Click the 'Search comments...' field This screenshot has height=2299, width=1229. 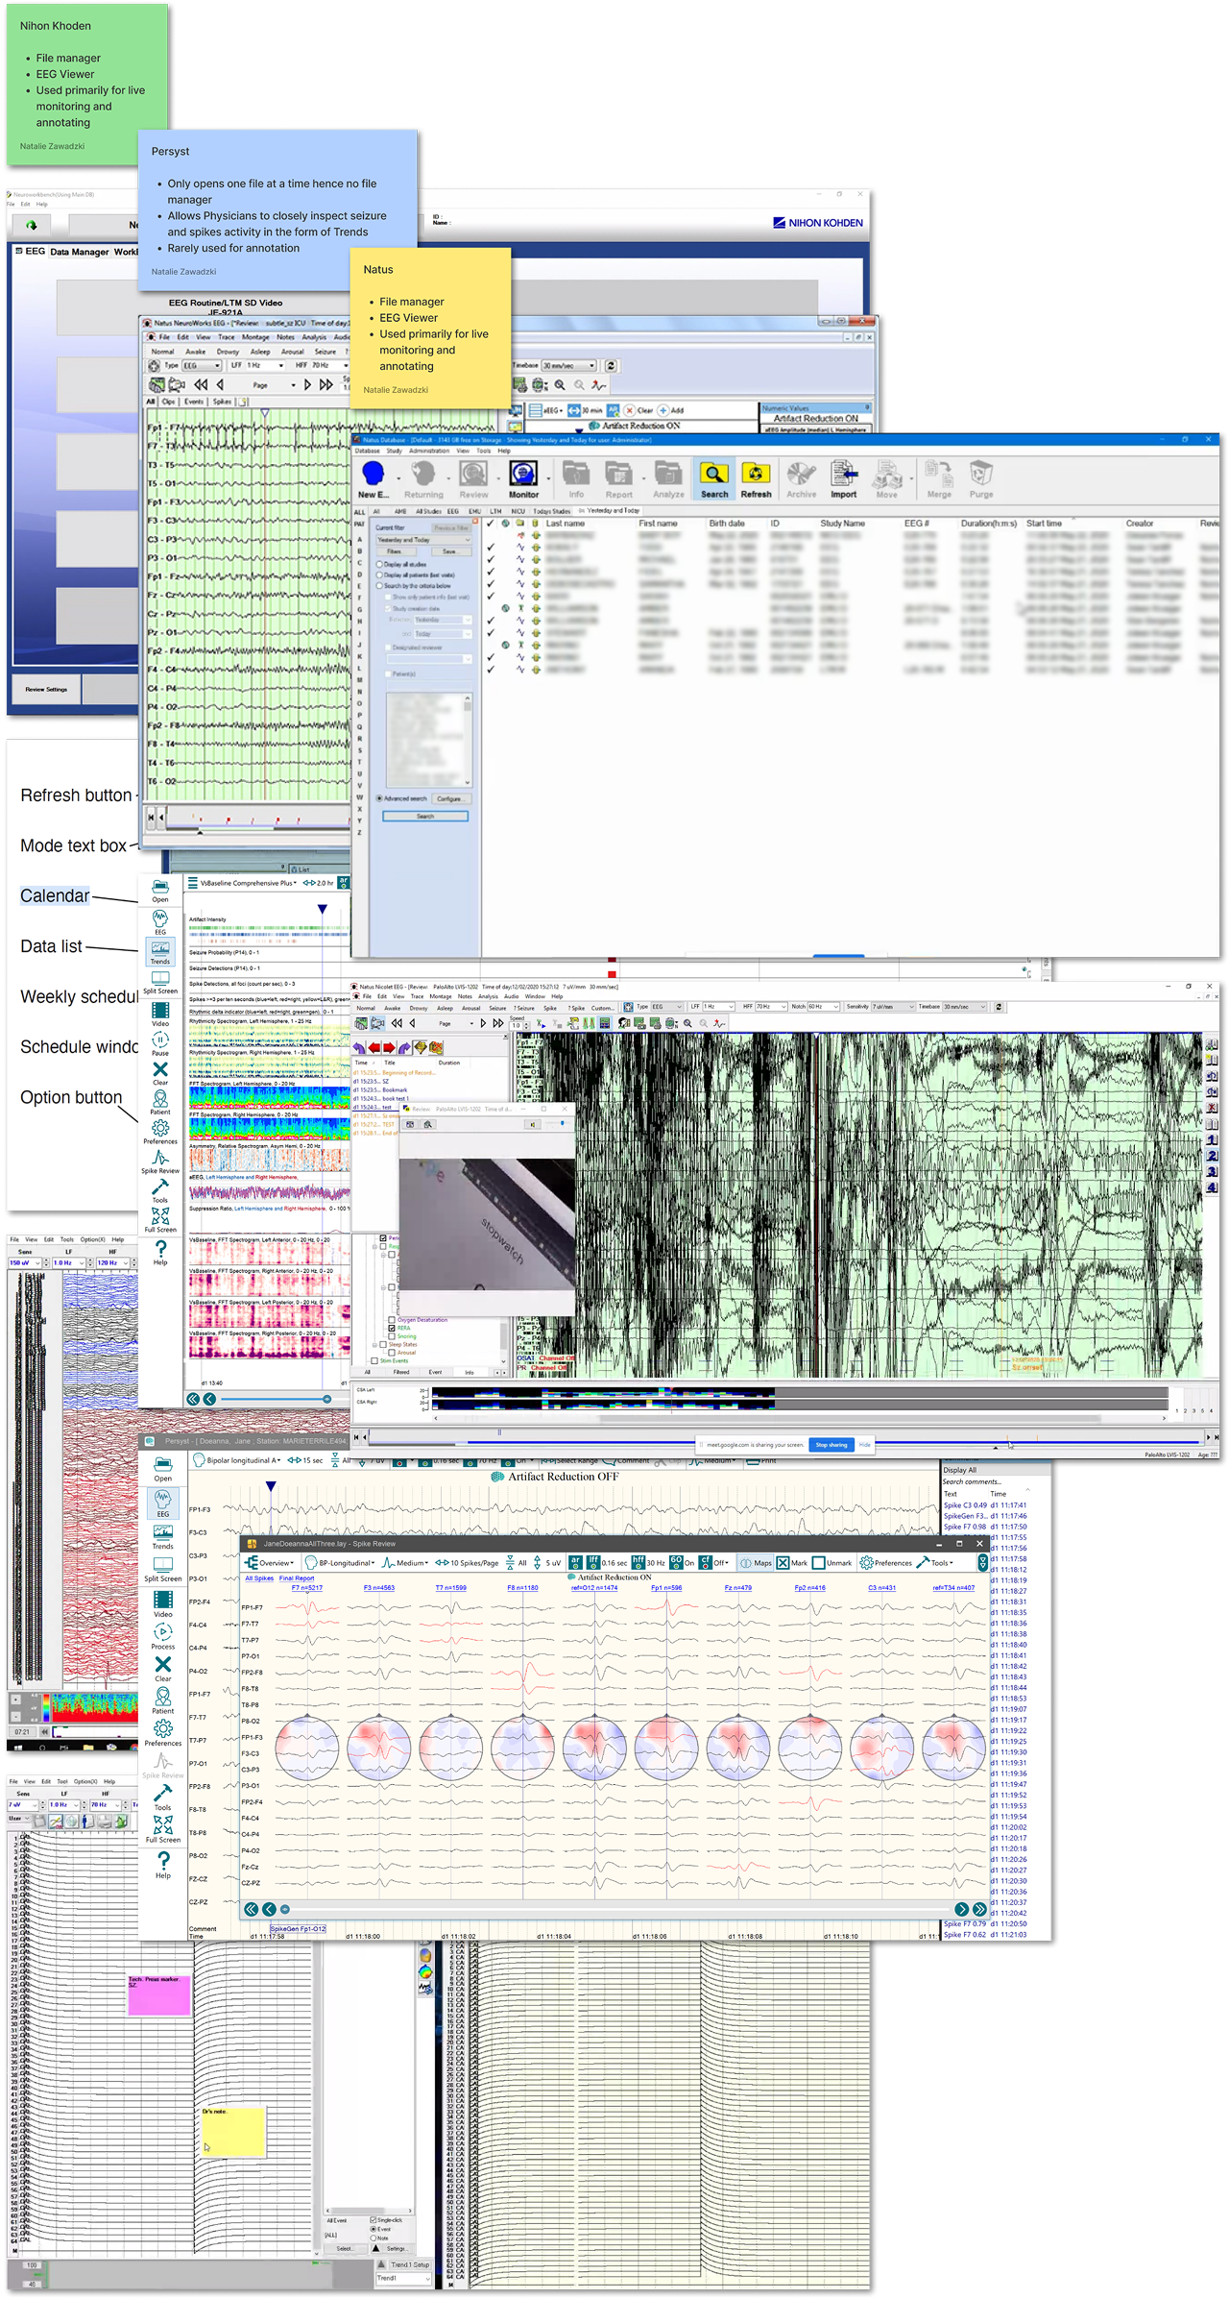[984, 1481]
